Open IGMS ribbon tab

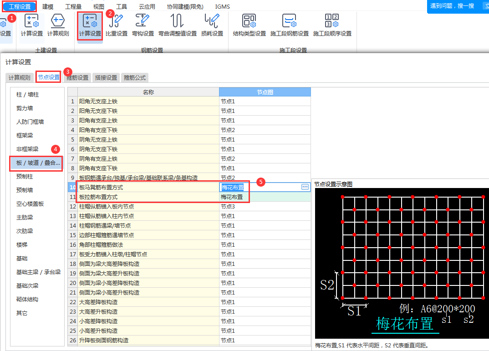click(222, 6)
